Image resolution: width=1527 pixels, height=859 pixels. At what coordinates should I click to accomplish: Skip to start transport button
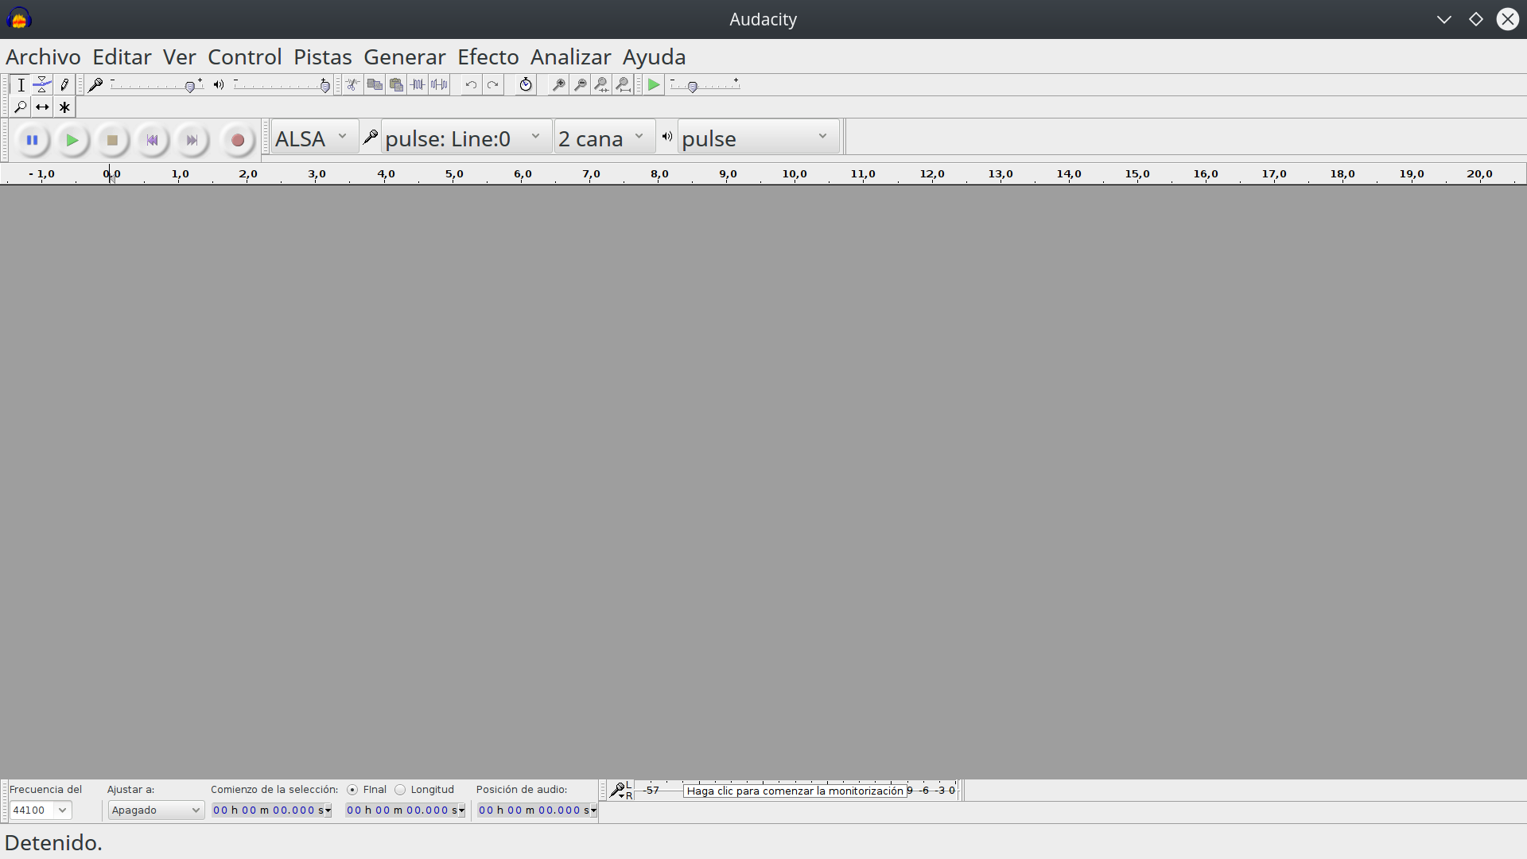click(152, 140)
